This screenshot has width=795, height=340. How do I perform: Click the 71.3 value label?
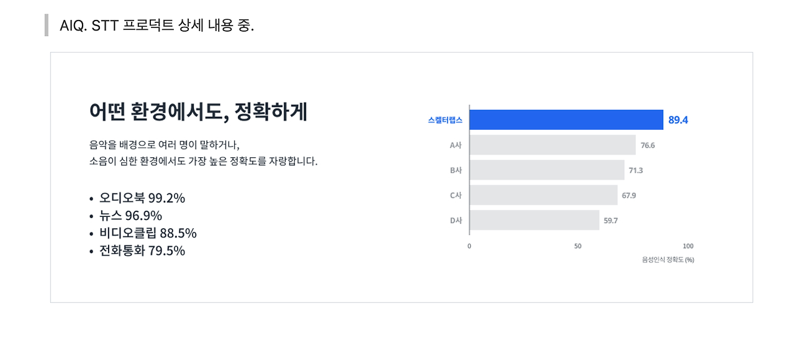636,170
